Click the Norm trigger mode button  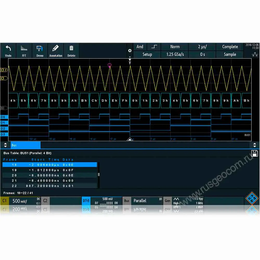coord(175,47)
